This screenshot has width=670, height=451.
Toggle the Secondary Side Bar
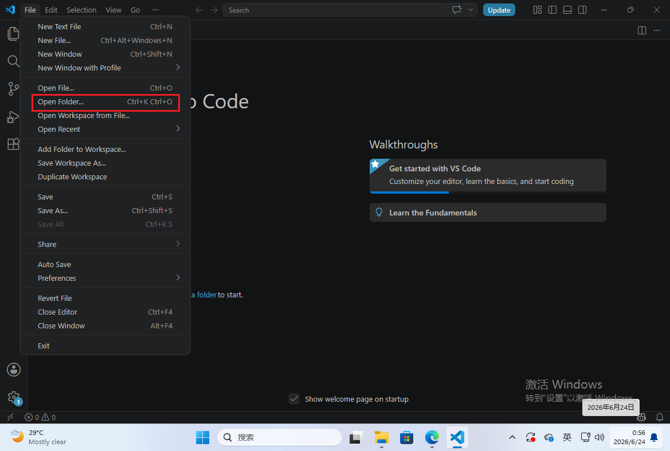(x=582, y=10)
